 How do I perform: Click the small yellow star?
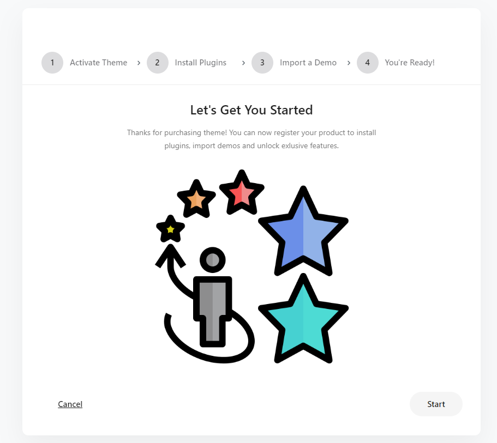tap(171, 229)
